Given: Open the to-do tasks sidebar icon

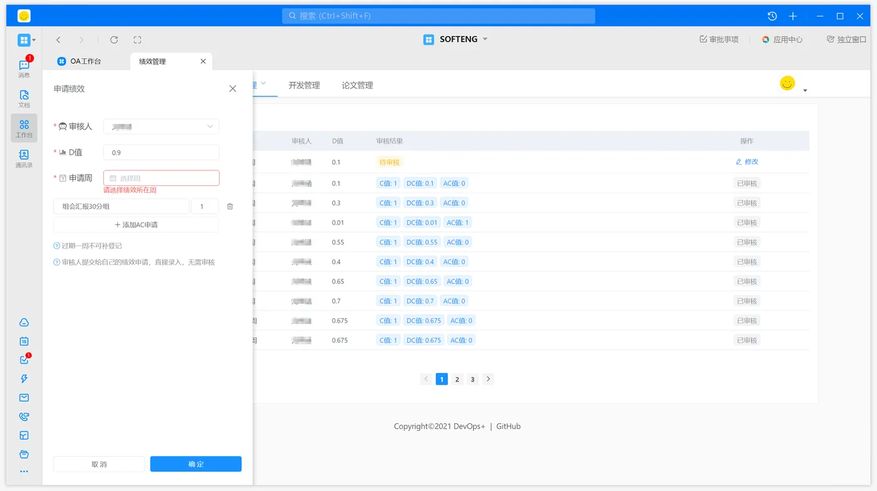Looking at the screenshot, I should tap(24, 360).
